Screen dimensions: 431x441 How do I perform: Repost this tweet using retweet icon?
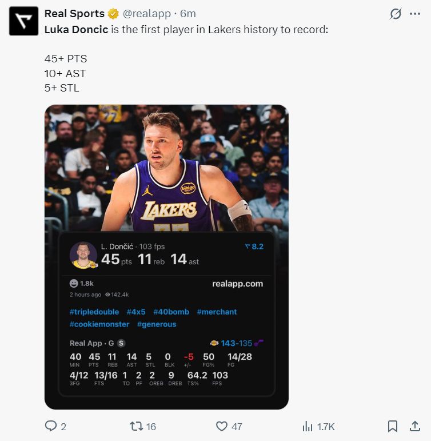click(x=136, y=426)
